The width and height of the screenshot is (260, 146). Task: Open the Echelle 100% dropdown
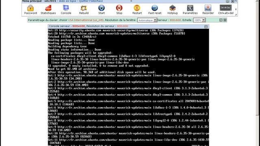click(x=199, y=20)
